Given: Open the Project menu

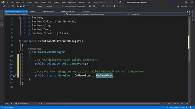Looking at the screenshot, I should tap(29, 2).
